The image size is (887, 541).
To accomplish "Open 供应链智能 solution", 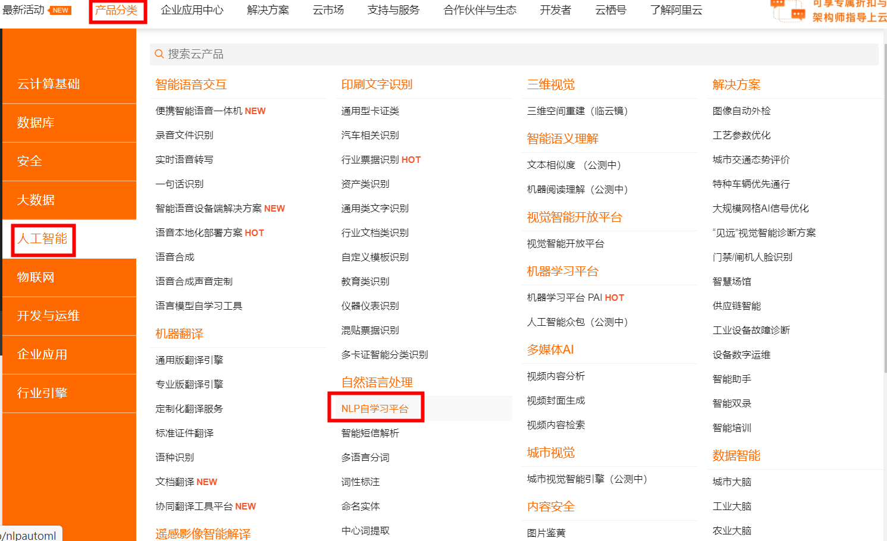I will (736, 306).
